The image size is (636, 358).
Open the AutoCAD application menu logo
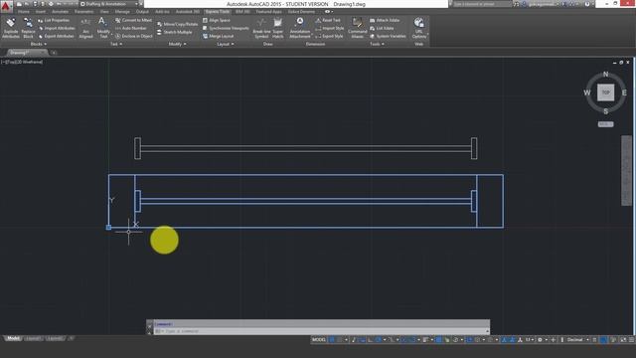6,6
